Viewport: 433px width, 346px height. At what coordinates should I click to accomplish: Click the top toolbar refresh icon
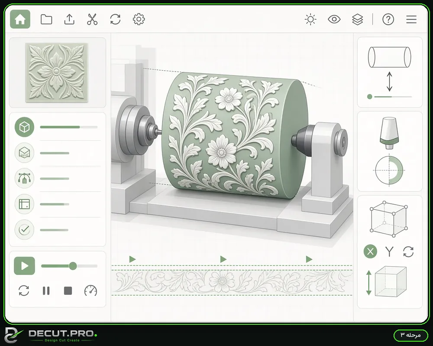[115, 20]
